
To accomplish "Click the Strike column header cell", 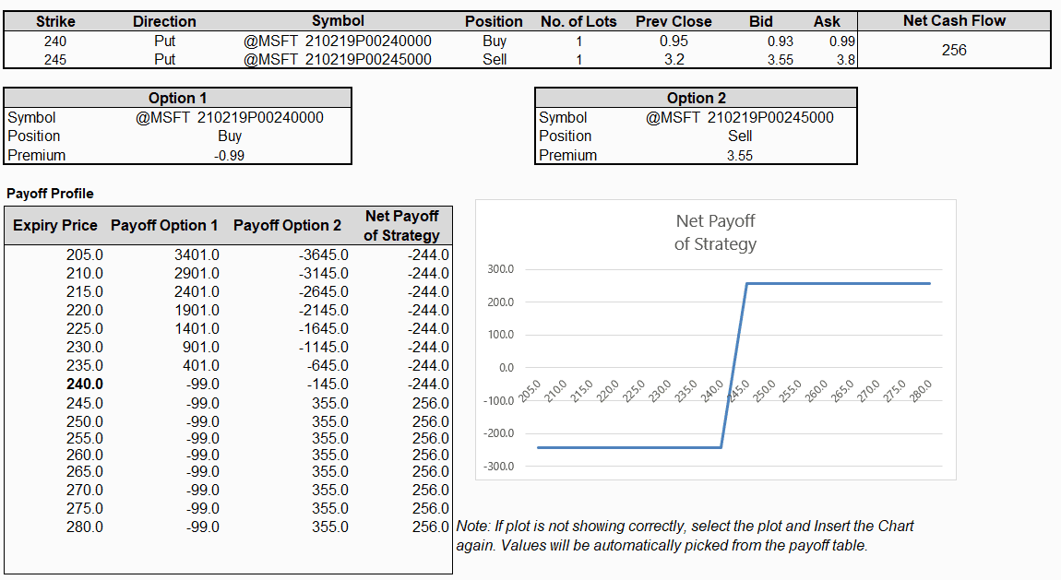I will point(55,21).
